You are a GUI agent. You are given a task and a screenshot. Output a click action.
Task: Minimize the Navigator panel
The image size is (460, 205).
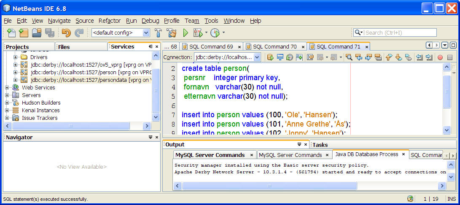(x=151, y=137)
